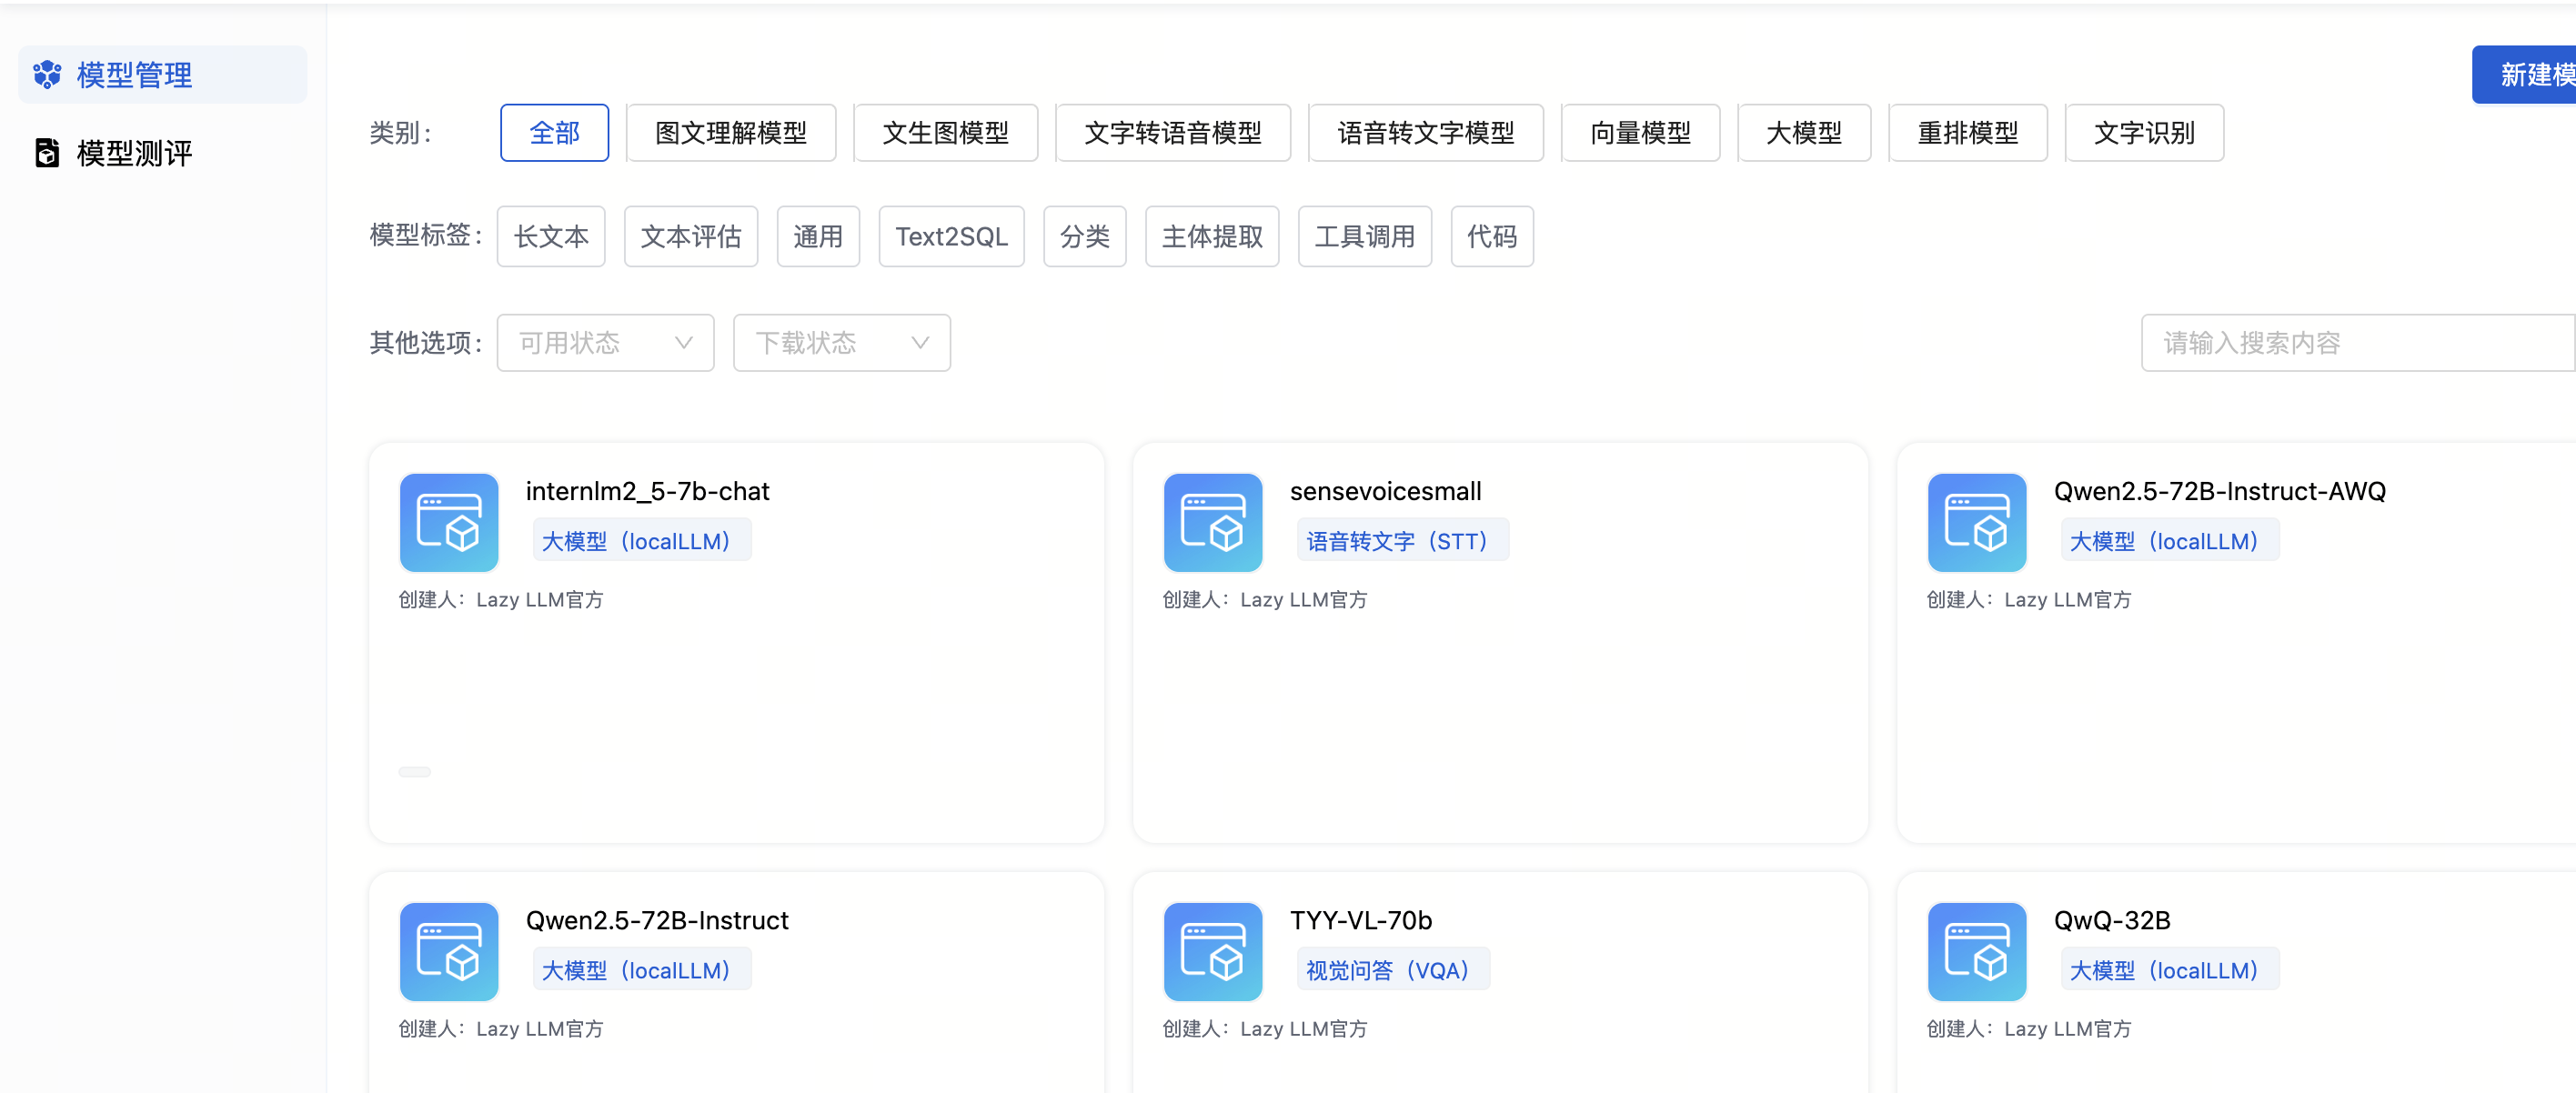Image resolution: width=2576 pixels, height=1093 pixels.
Task: Expand the 可用状态 dropdown
Action: pos(604,343)
